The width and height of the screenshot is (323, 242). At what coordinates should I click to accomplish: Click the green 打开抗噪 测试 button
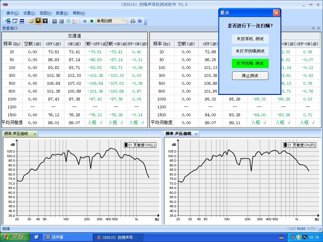click(250, 63)
